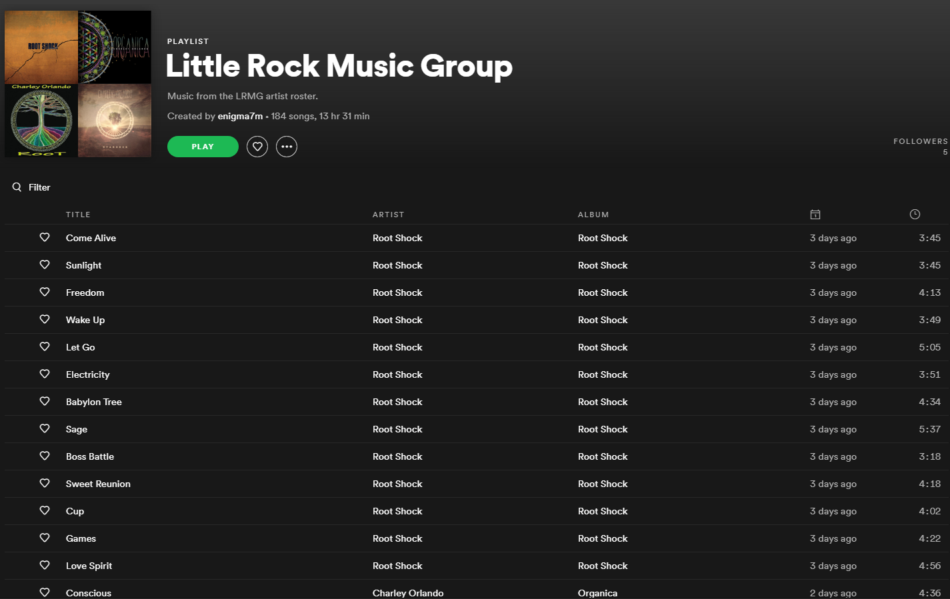
Task: Click the playlist cover art thumbnail
Action: click(78, 84)
